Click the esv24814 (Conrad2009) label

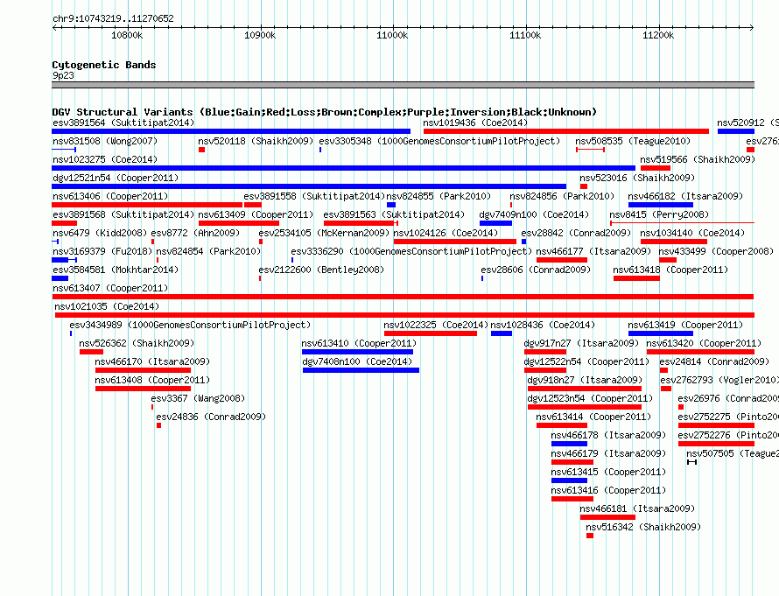714,361
